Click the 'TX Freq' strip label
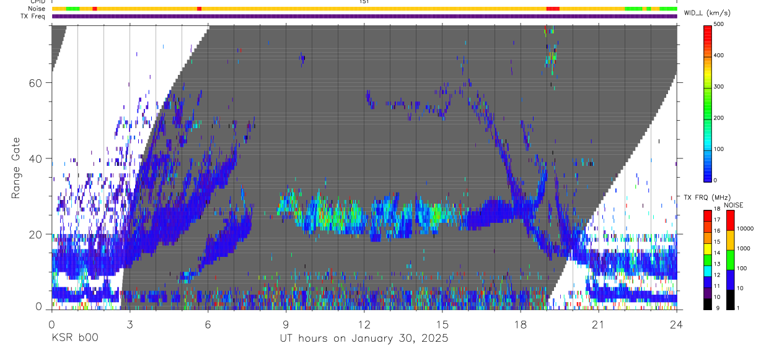 pos(33,15)
